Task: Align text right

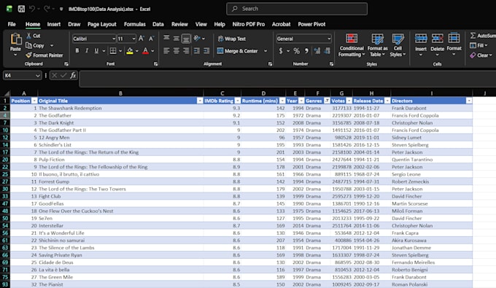Action: 186,50
